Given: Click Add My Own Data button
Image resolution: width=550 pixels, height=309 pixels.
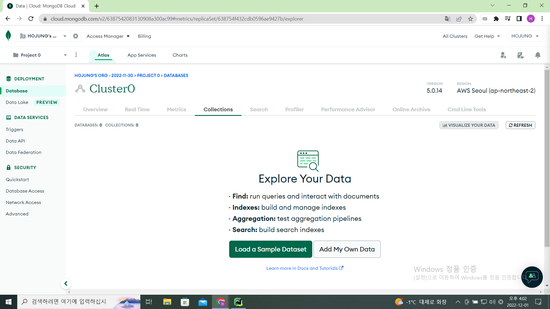Looking at the screenshot, I should pyautogui.click(x=347, y=249).
